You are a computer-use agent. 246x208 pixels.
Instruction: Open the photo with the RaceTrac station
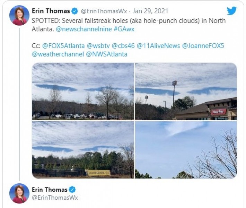click(x=186, y=92)
